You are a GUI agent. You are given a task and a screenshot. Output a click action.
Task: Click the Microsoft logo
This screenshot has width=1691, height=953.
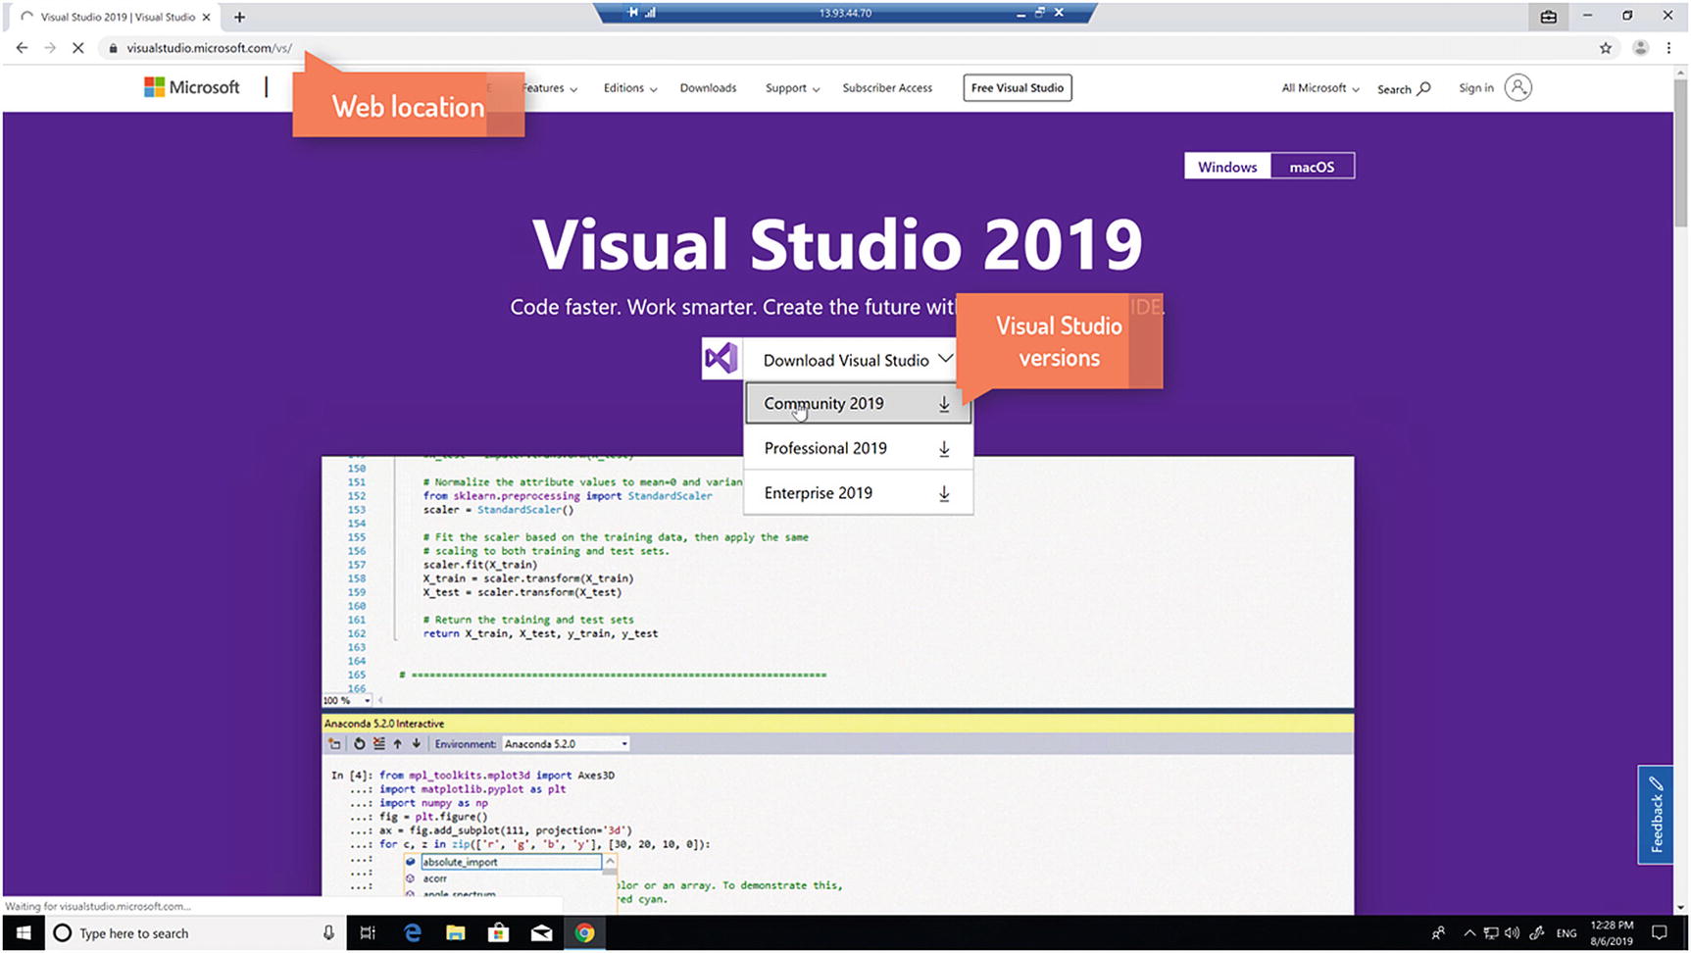click(192, 87)
